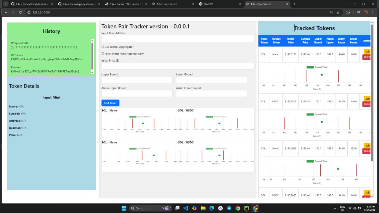379x213 pixels.
Task: Open PyCharm from the taskbar
Action: tap(246, 208)
